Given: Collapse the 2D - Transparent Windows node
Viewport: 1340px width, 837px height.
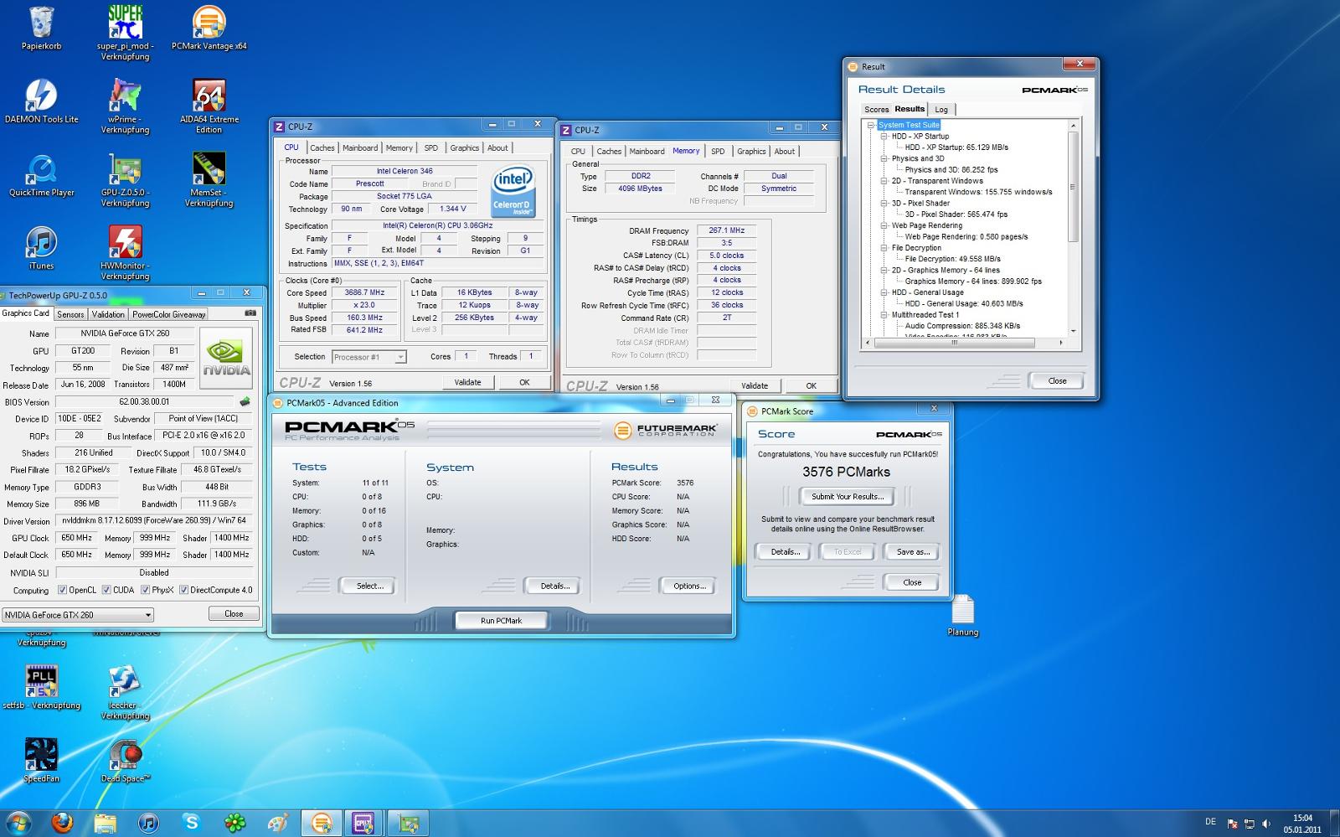Looking at the screenshot, I should coord(884,180).
